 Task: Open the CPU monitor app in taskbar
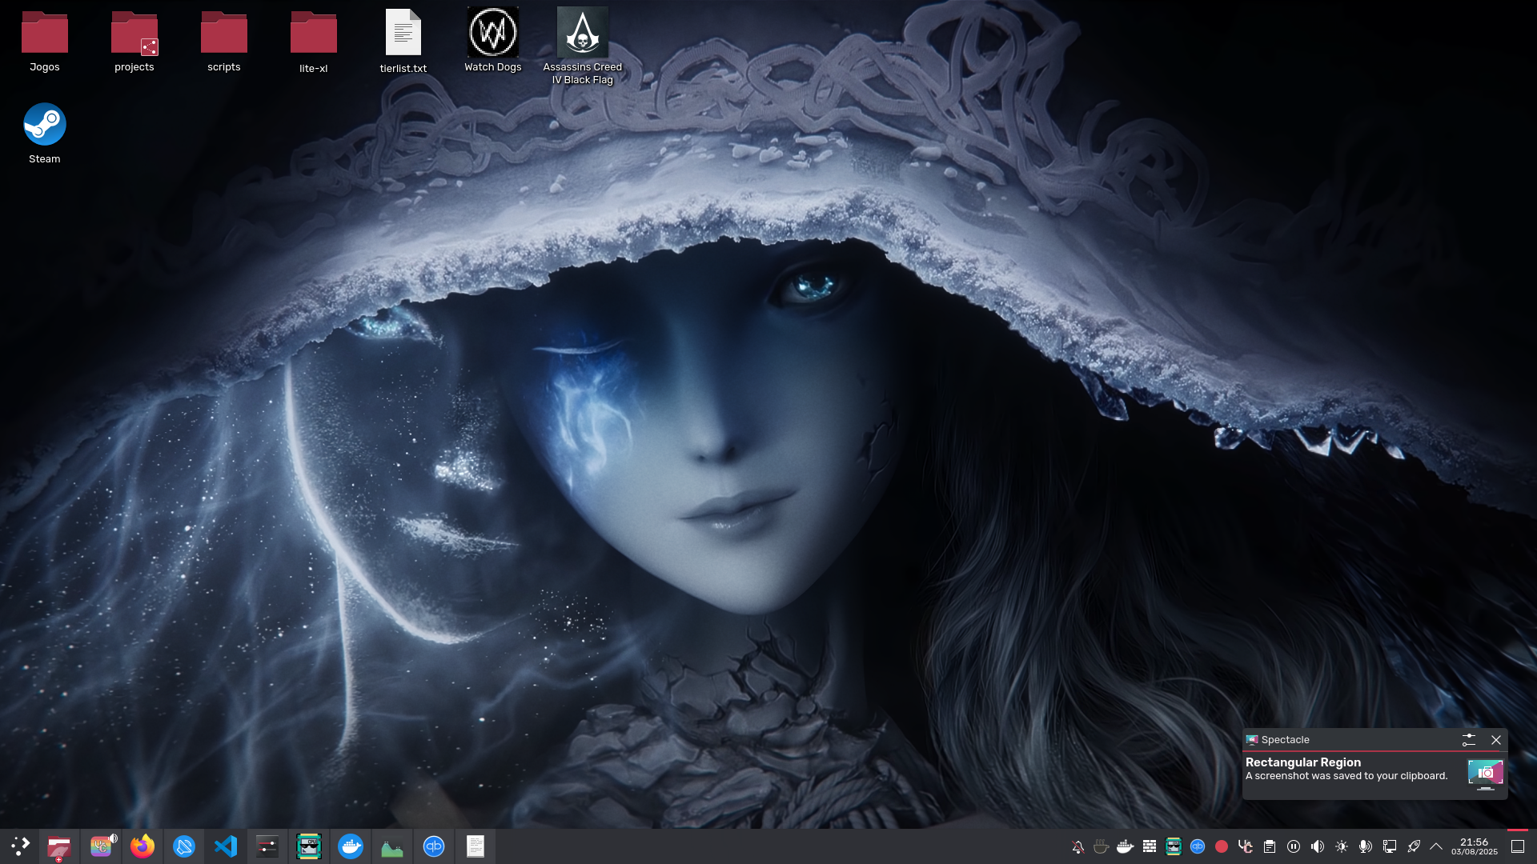coord(309,846)
